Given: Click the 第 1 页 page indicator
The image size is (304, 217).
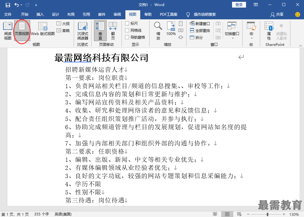Looking at the screenshot, I should coord(15,214).
